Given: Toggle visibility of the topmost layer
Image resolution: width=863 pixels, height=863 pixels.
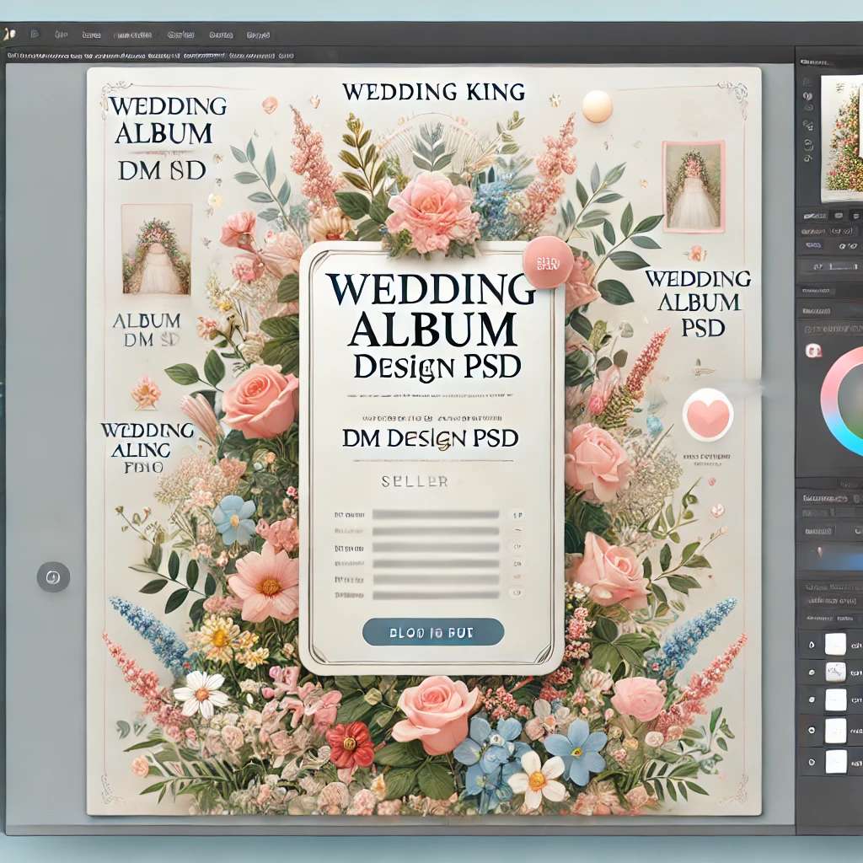Looking at the screenshot, I should (811, 645).
